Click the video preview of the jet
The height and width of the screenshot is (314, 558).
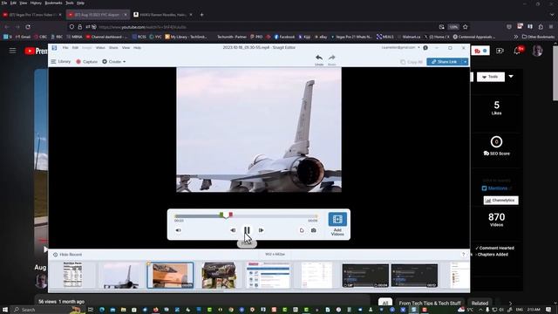pyautogui.click(x=259, y=130)
